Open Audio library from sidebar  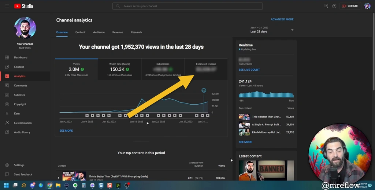[x=22, y=132]
